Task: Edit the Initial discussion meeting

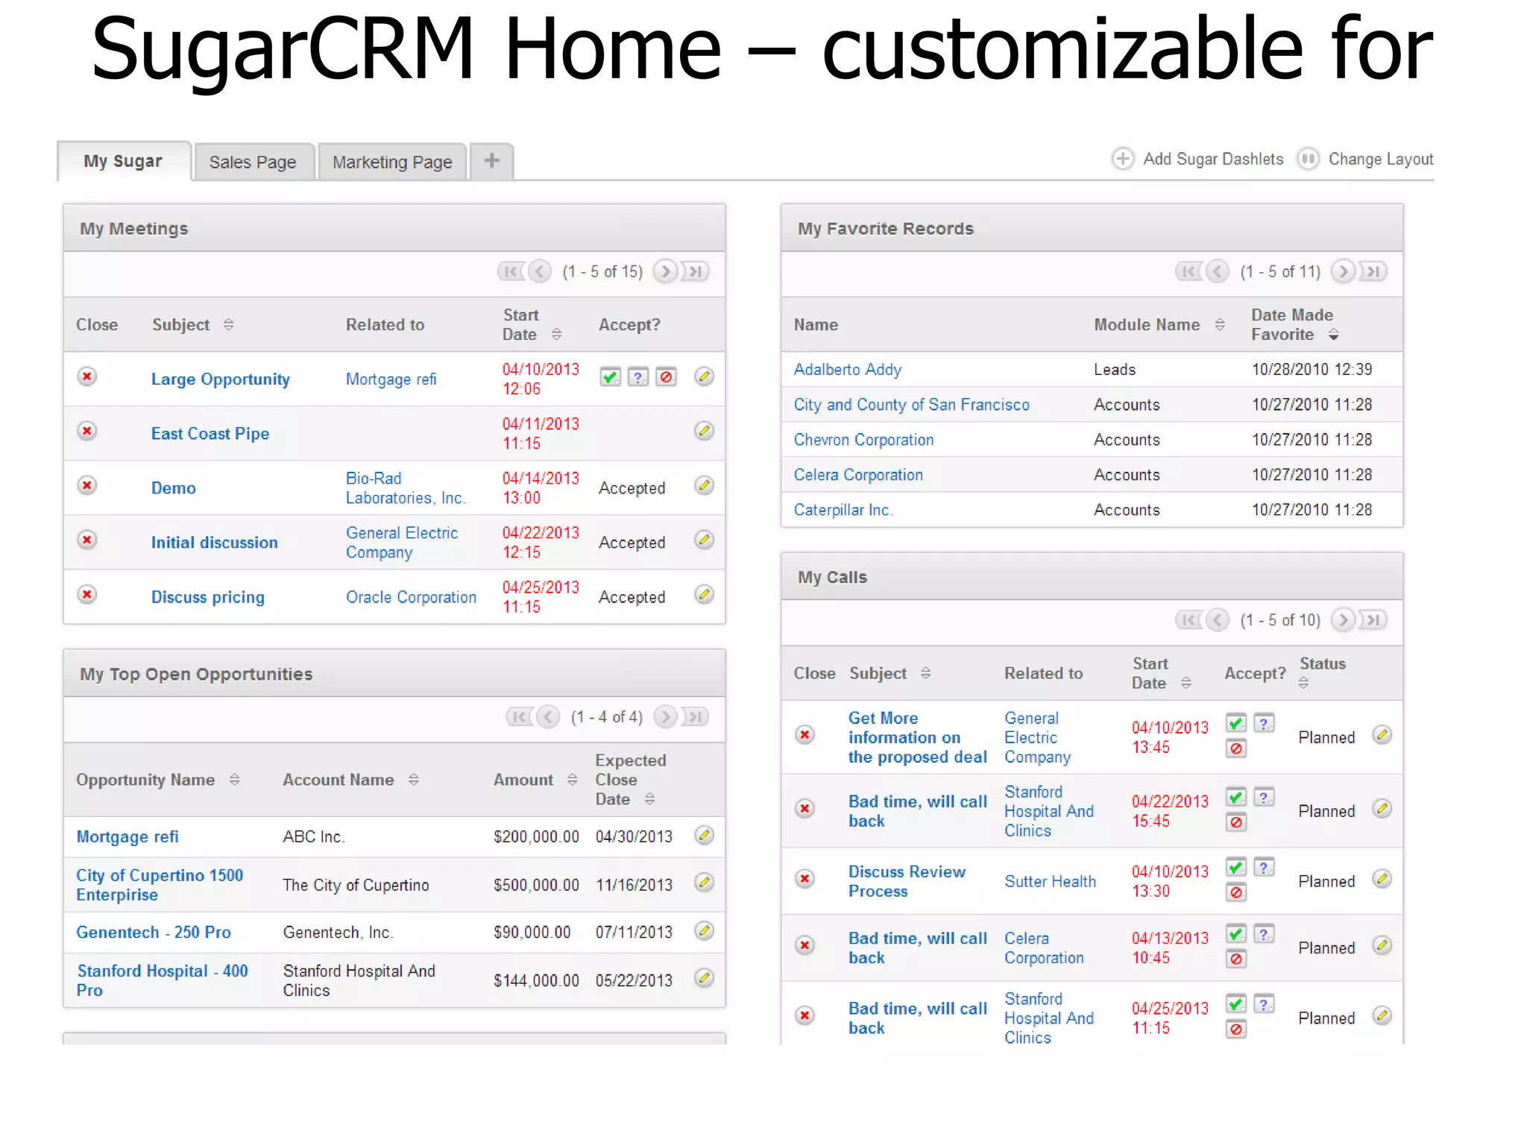Action: (x=704, y=540)
